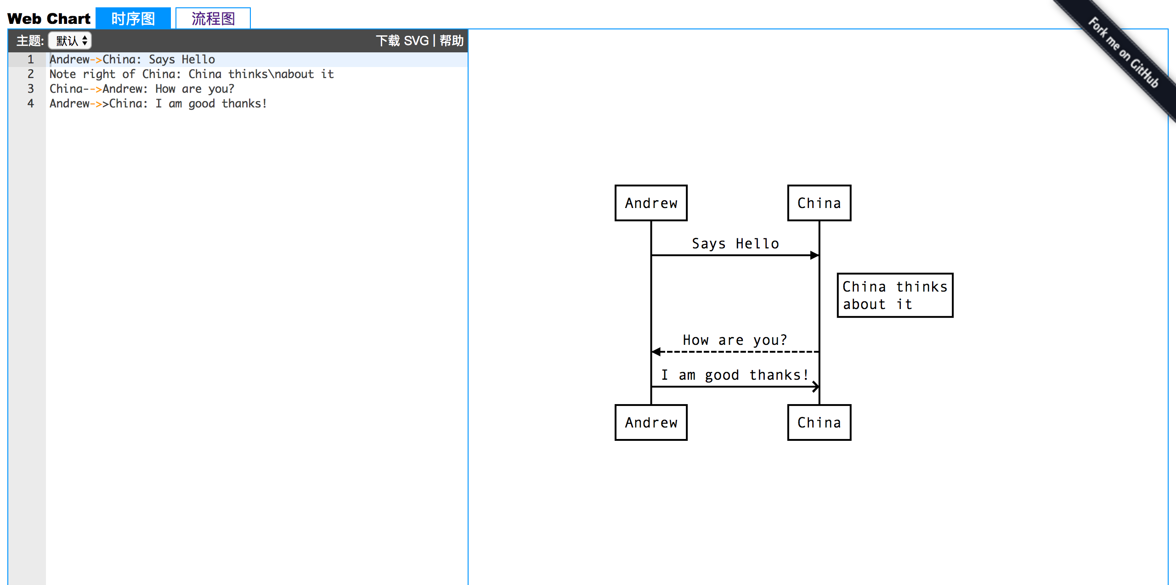This screenshot has height=585, width=1176.
Task: Click the top Andrew actor box
Action: (x=651, y=203)
